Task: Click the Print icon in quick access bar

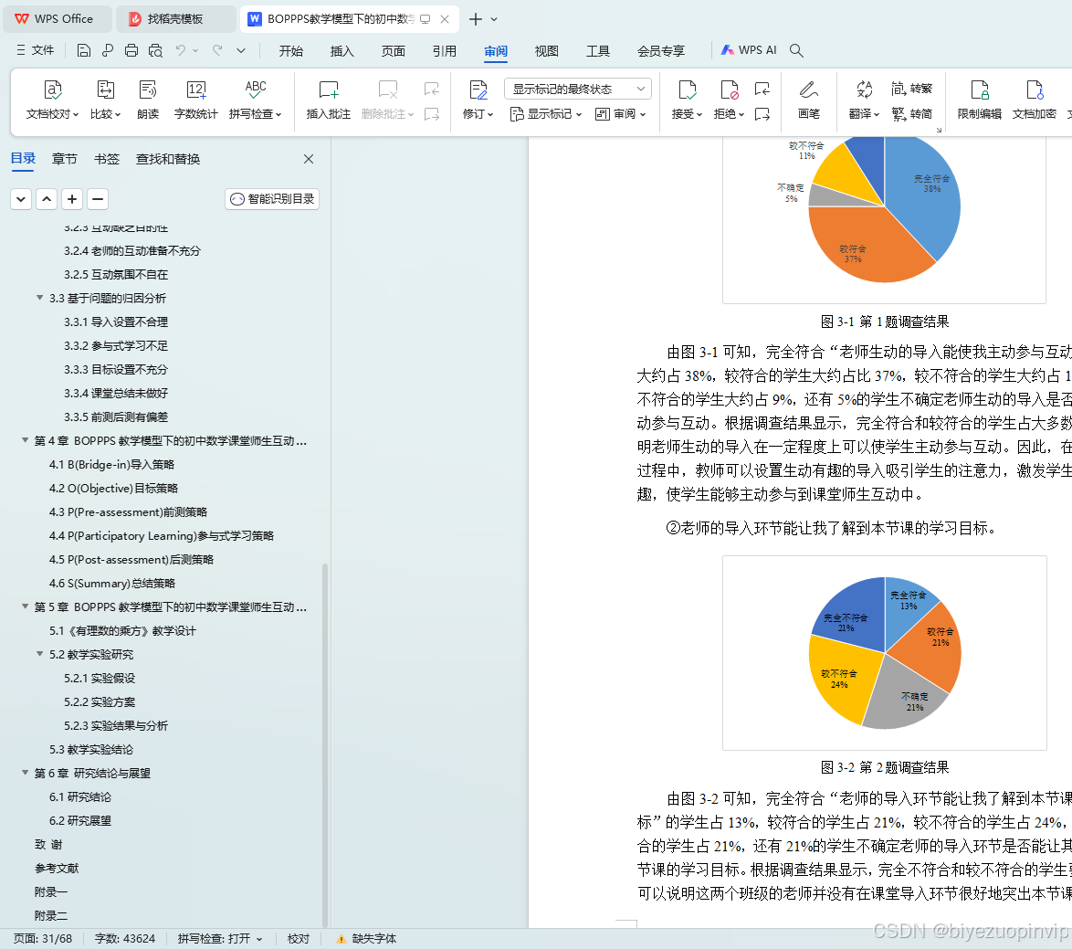Action: point(131,50)
